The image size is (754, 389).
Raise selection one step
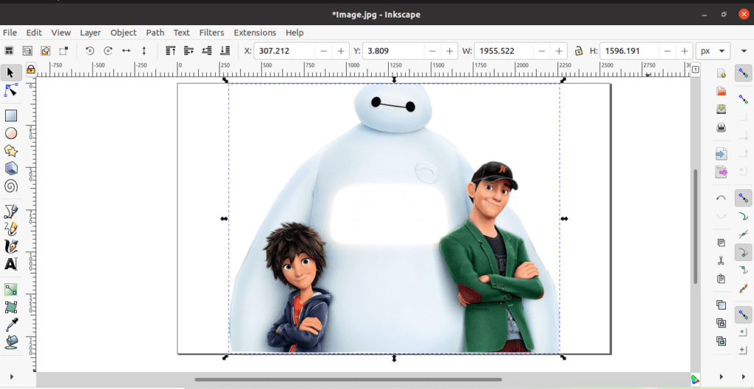point(188,51)
